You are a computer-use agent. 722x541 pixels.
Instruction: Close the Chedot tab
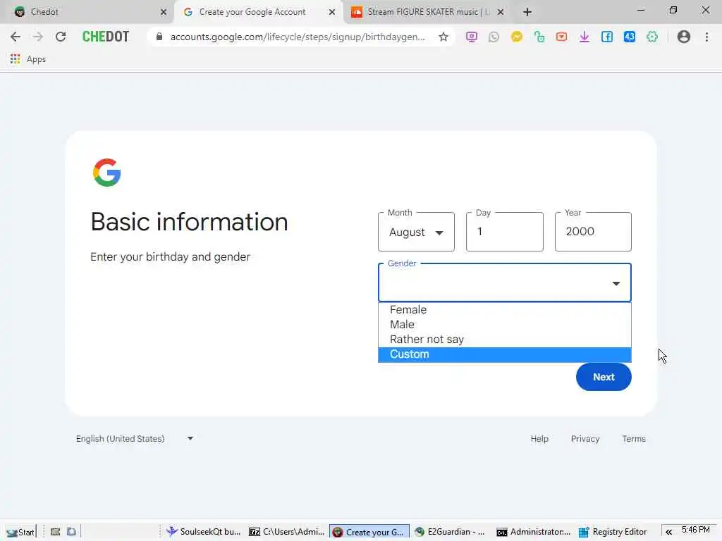pyautogui.click(x=164, y=12)
